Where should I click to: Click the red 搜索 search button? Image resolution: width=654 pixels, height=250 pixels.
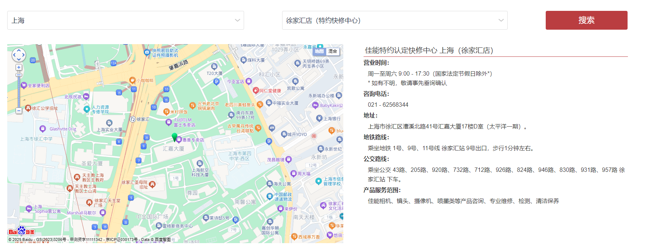587,20
